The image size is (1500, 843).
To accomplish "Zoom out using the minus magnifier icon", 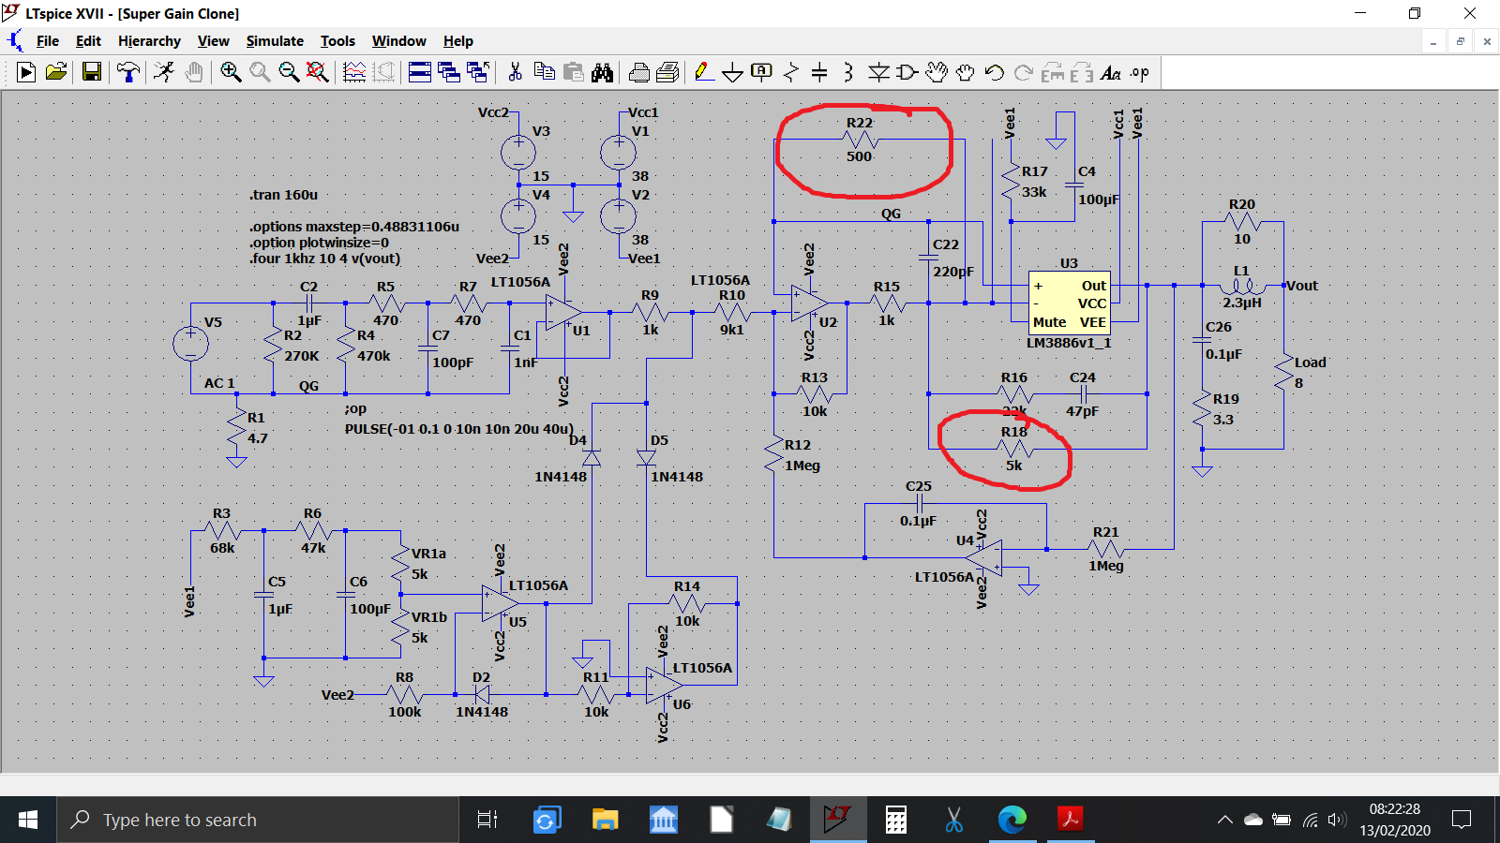I will tap(289, 72).
